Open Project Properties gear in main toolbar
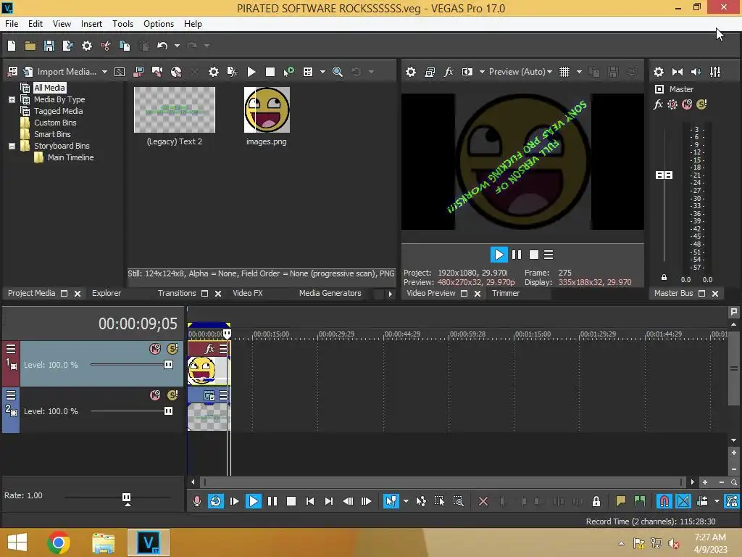 87,46
